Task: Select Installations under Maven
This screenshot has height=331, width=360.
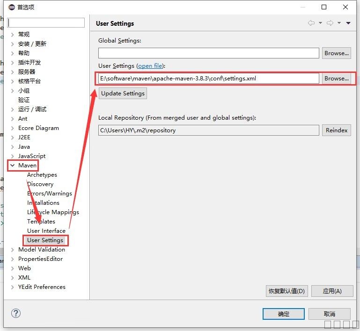Action: [x=43, y=203]
